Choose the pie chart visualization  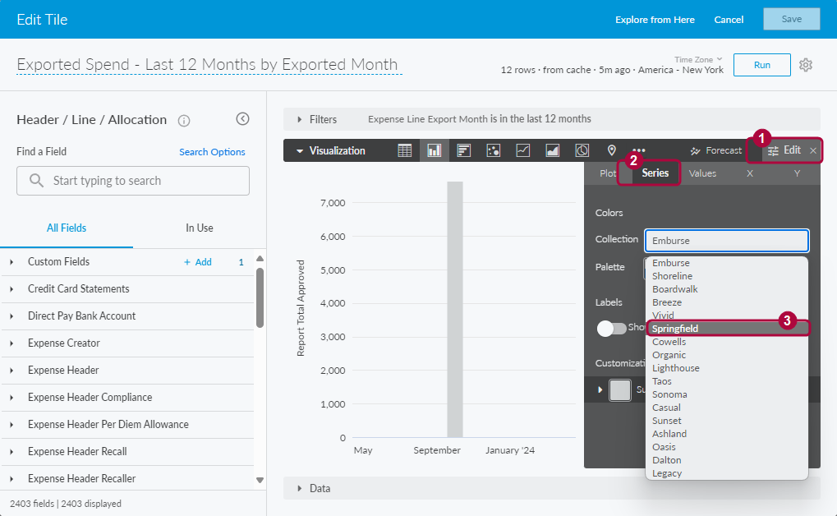coord(582,150)
